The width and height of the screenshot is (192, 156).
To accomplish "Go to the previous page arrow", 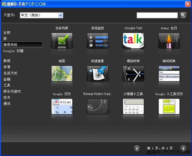I will point(137,148).
